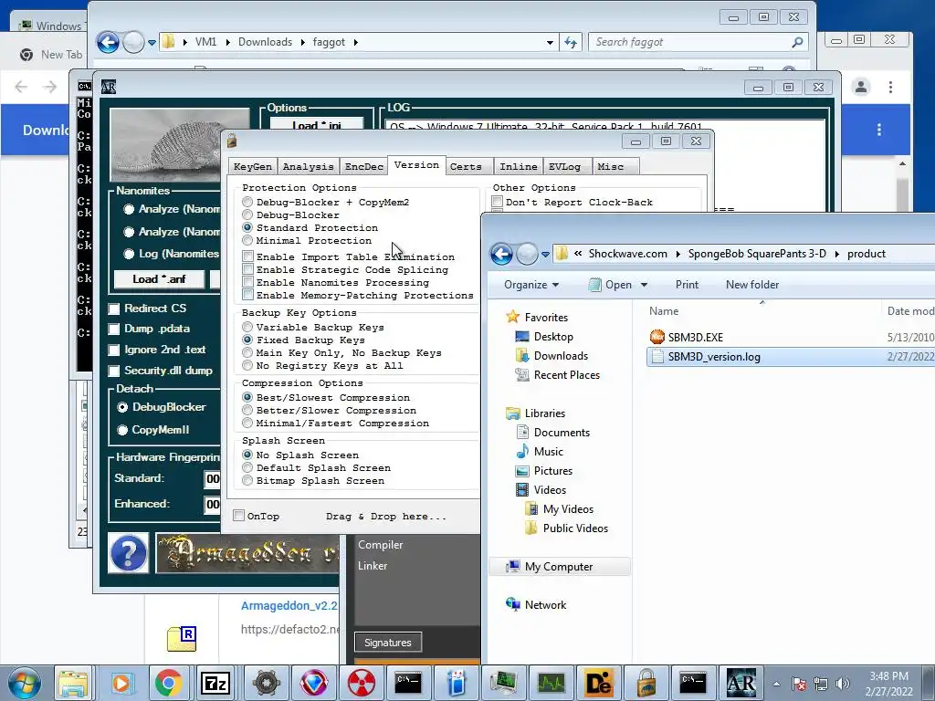Open the green performance graph taskbar app
This screenshot has height=701, width=935.
pos(551,683)
